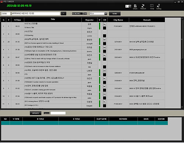Click the Remark column header in rundown
The image size is (184, 143).
click(x=147, y=20)
